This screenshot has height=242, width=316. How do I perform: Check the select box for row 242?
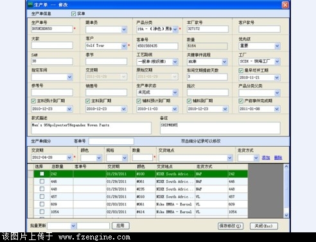tap(42, 174)
